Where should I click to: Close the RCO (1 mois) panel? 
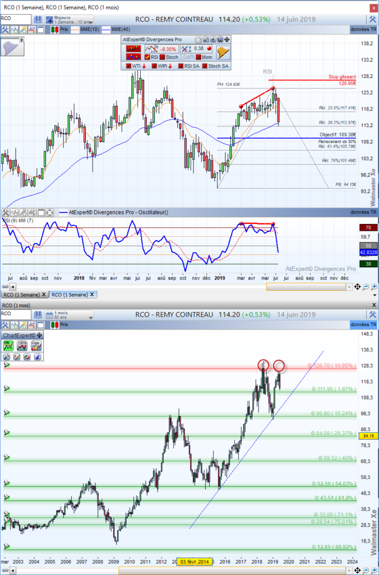click(374, 305)
